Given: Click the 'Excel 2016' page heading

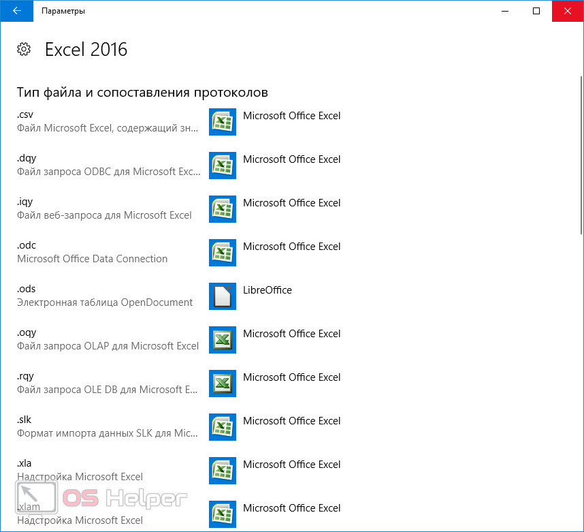Looking at the screenshot, I should click(x=86, y=50).
